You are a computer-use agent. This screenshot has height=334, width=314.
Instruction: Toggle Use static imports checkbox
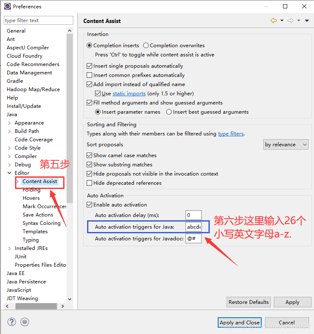(98, 94)
